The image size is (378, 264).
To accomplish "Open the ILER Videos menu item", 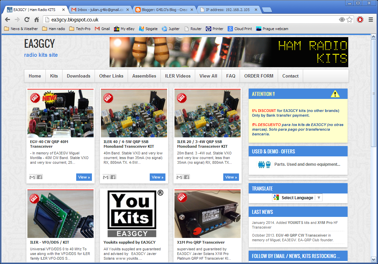I will tap(178, 76).
